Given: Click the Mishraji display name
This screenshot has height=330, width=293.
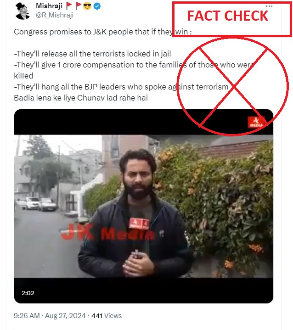Looking at the screenshot, I should pos(49,6).
